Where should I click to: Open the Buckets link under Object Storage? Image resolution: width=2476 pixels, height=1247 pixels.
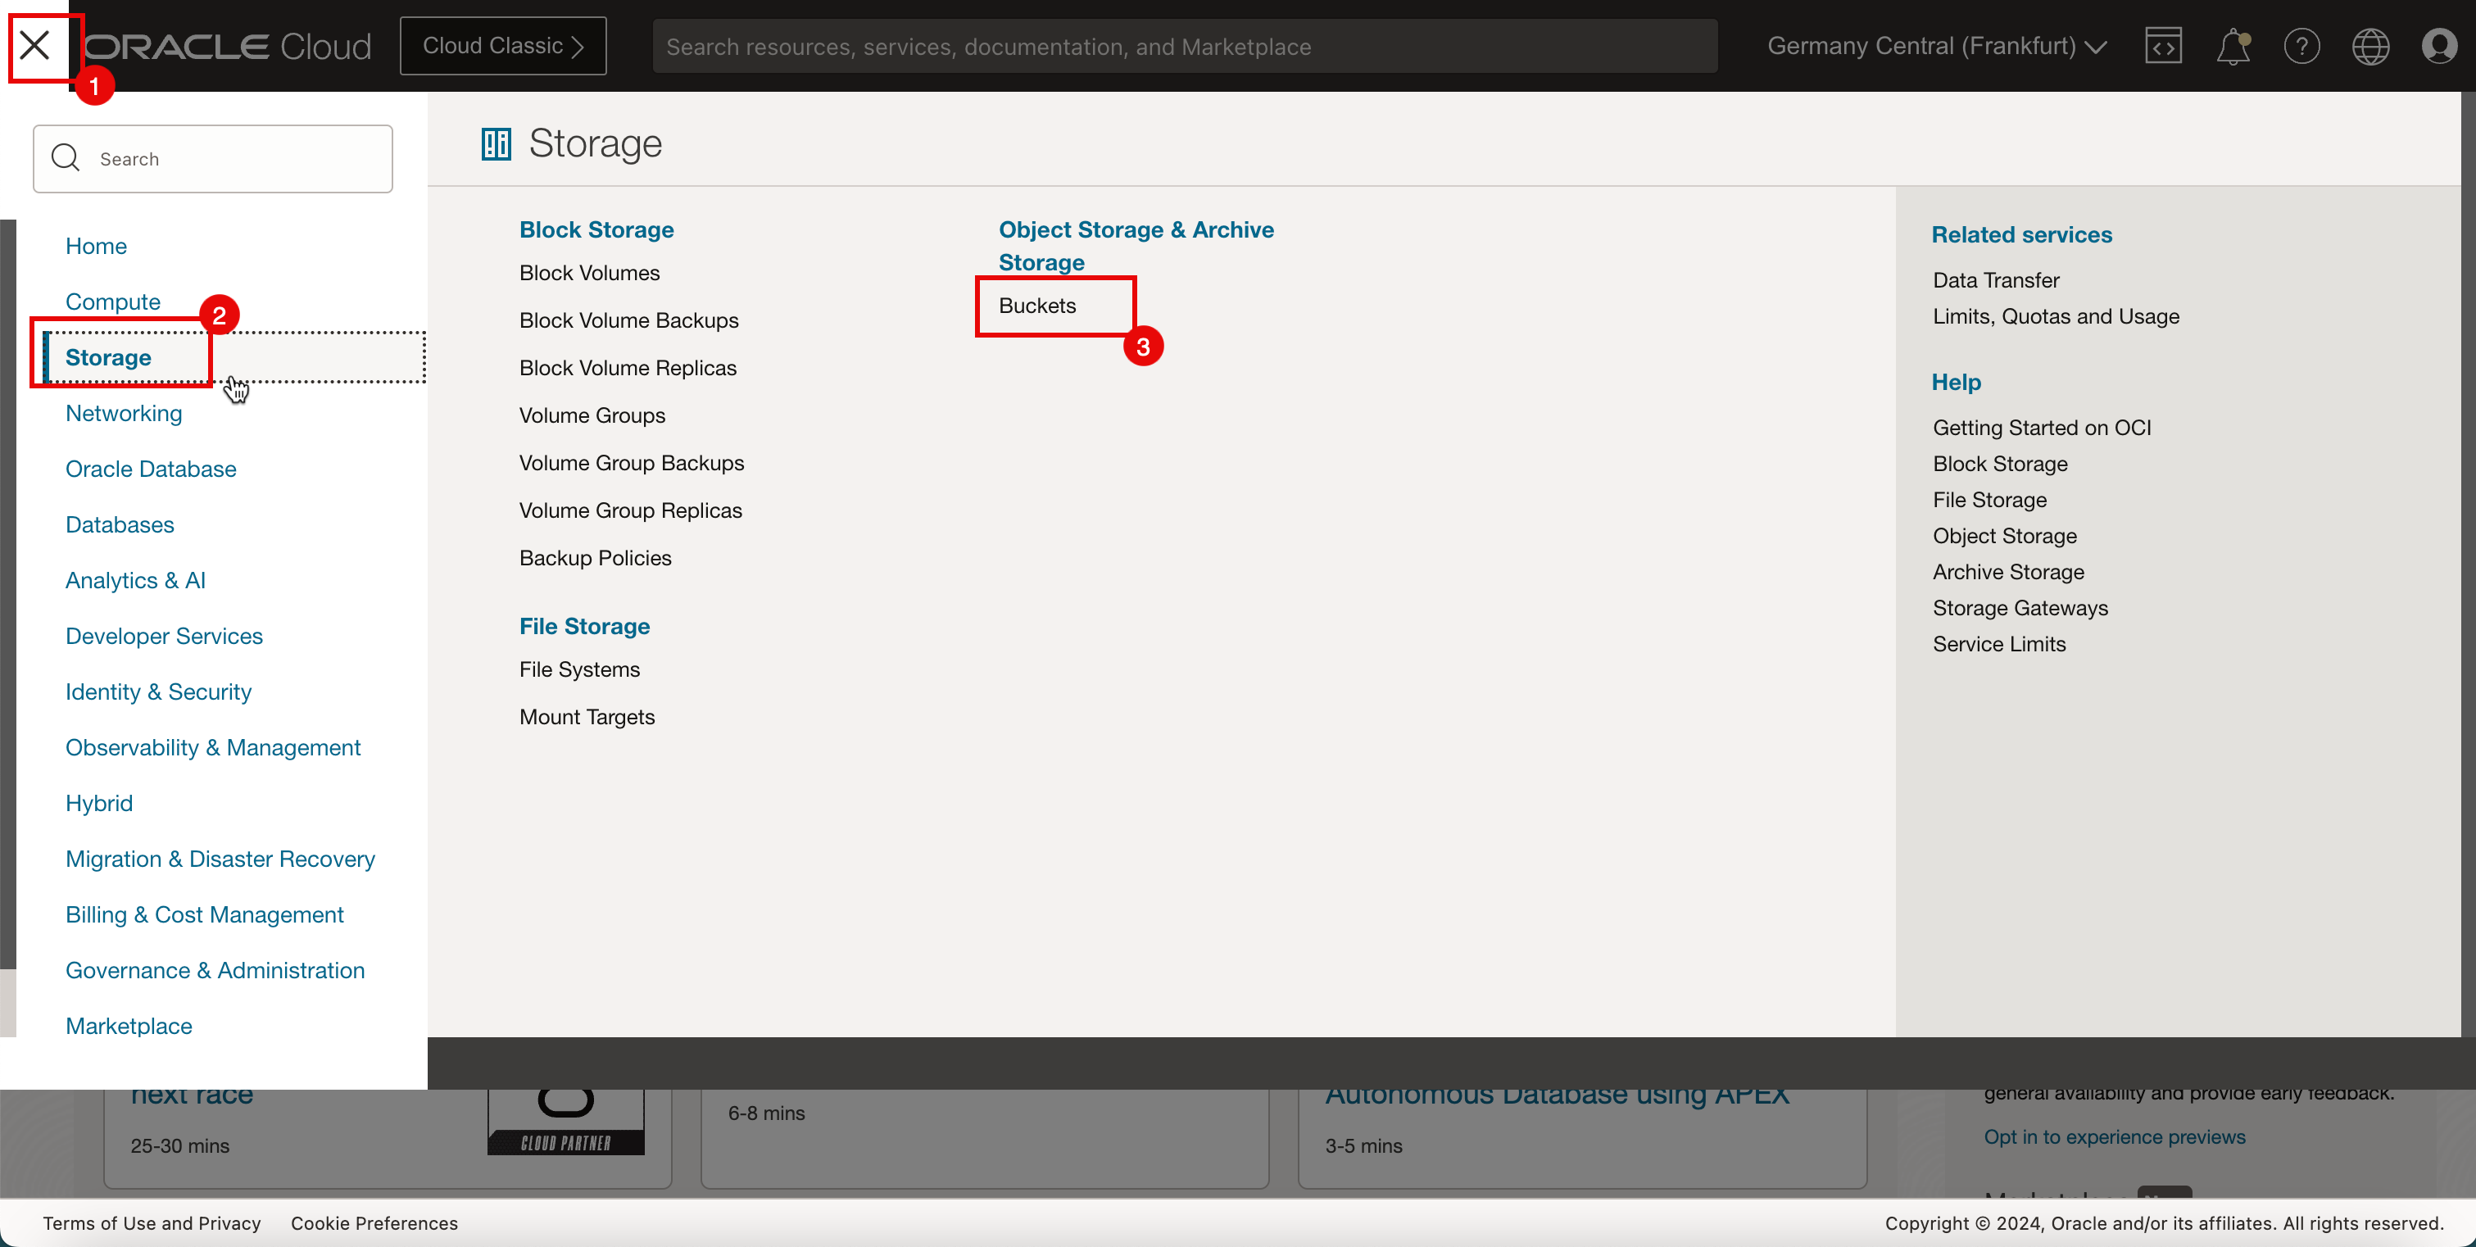1037,306
